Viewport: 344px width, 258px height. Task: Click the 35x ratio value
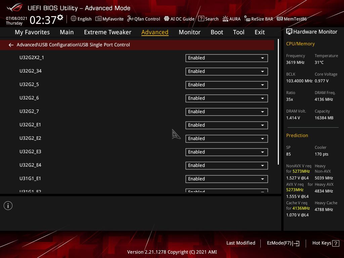coord(289,99)
